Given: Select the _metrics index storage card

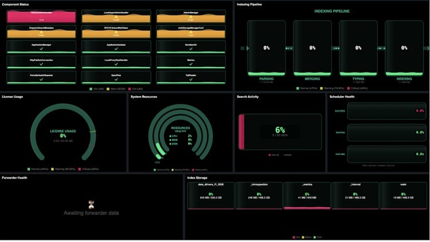Looking at the screenshot, I should 307,196.
